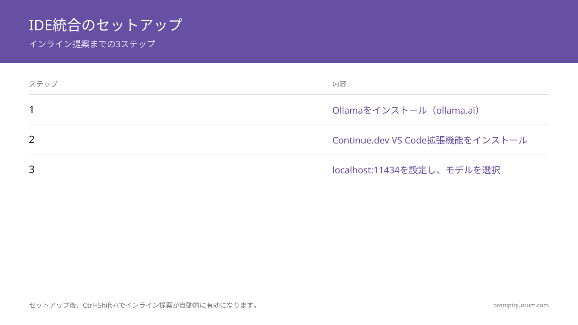Click 'Continue.dev VS Code拡張機能をインストール' text
Viewport: 578px width, 325px height.
pos(430,140)
